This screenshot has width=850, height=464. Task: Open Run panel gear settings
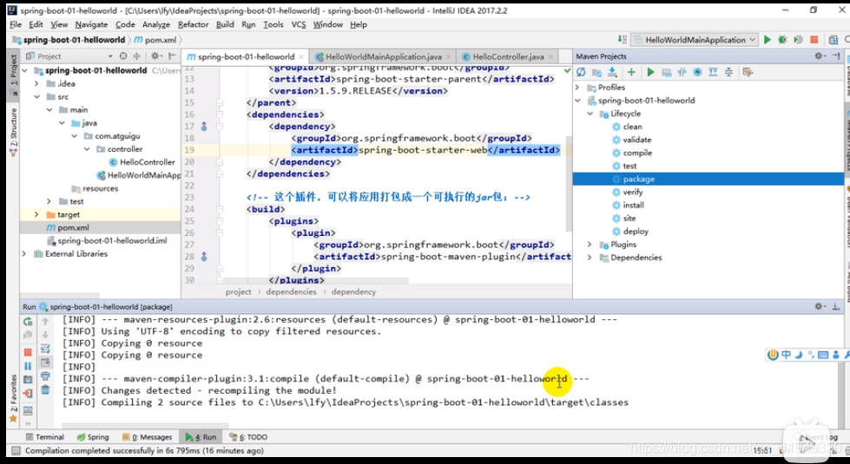point(819,306)
